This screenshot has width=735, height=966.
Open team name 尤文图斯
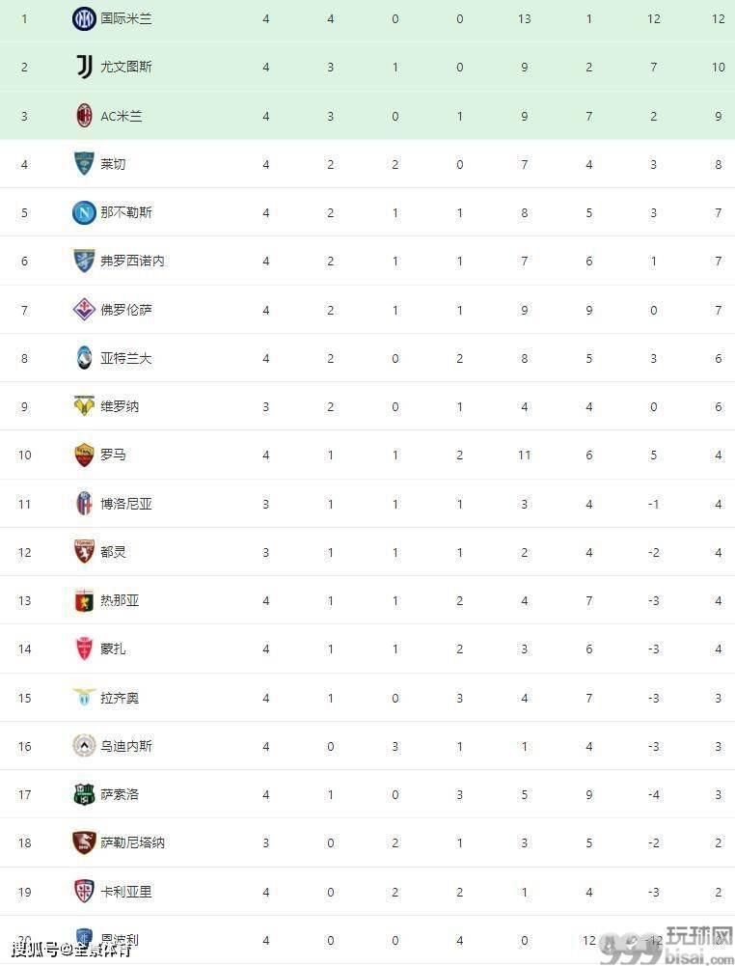(x=126, y=68)
